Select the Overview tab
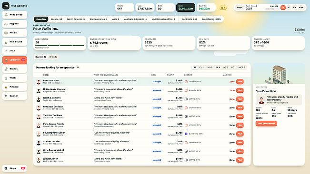The height and width of the screenshot is (174, 310). point(41,19)
